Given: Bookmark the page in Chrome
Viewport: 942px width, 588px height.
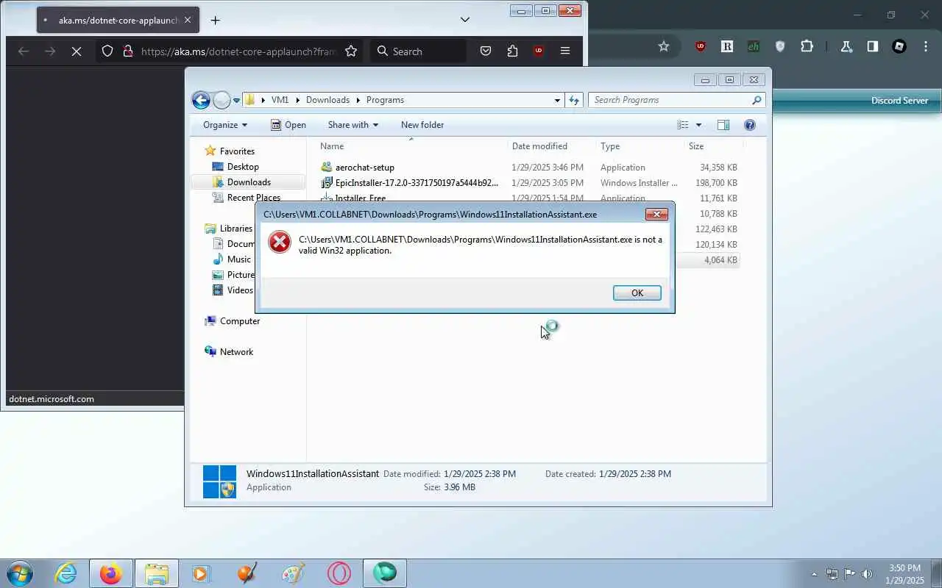Looking at the screenshot, I should pyautogui.click(x=664, y=46).
